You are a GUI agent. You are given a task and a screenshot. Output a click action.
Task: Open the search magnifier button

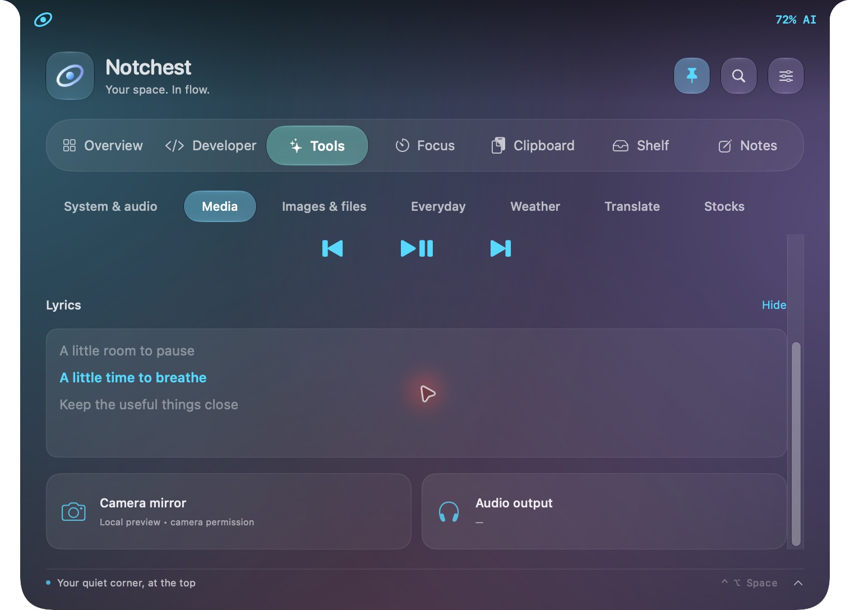(739, 76)
